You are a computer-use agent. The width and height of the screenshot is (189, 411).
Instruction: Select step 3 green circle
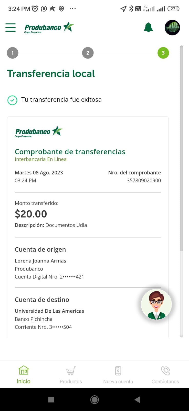tap(163, 53)
